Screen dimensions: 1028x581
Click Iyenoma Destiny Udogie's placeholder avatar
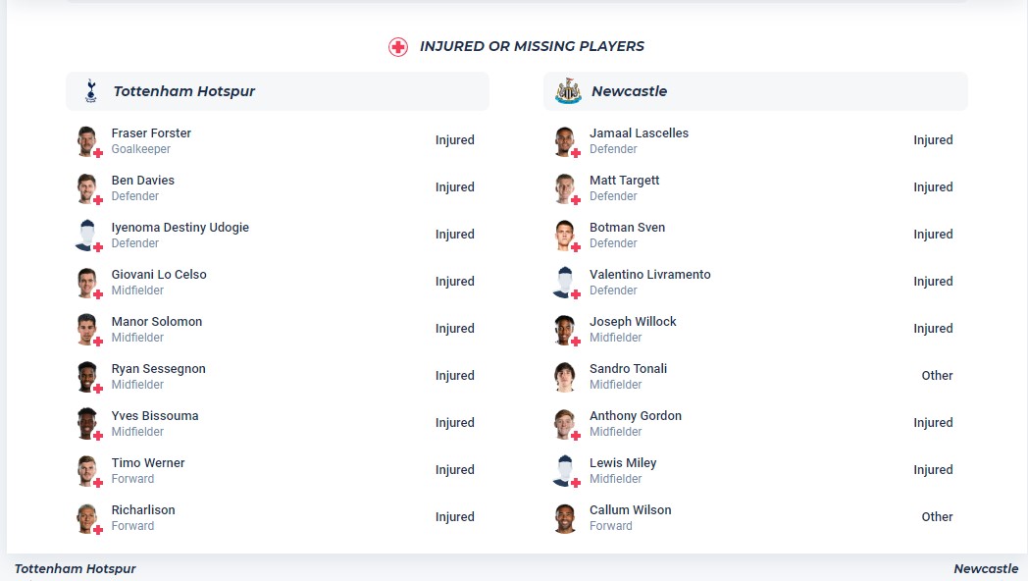[87, 235]
